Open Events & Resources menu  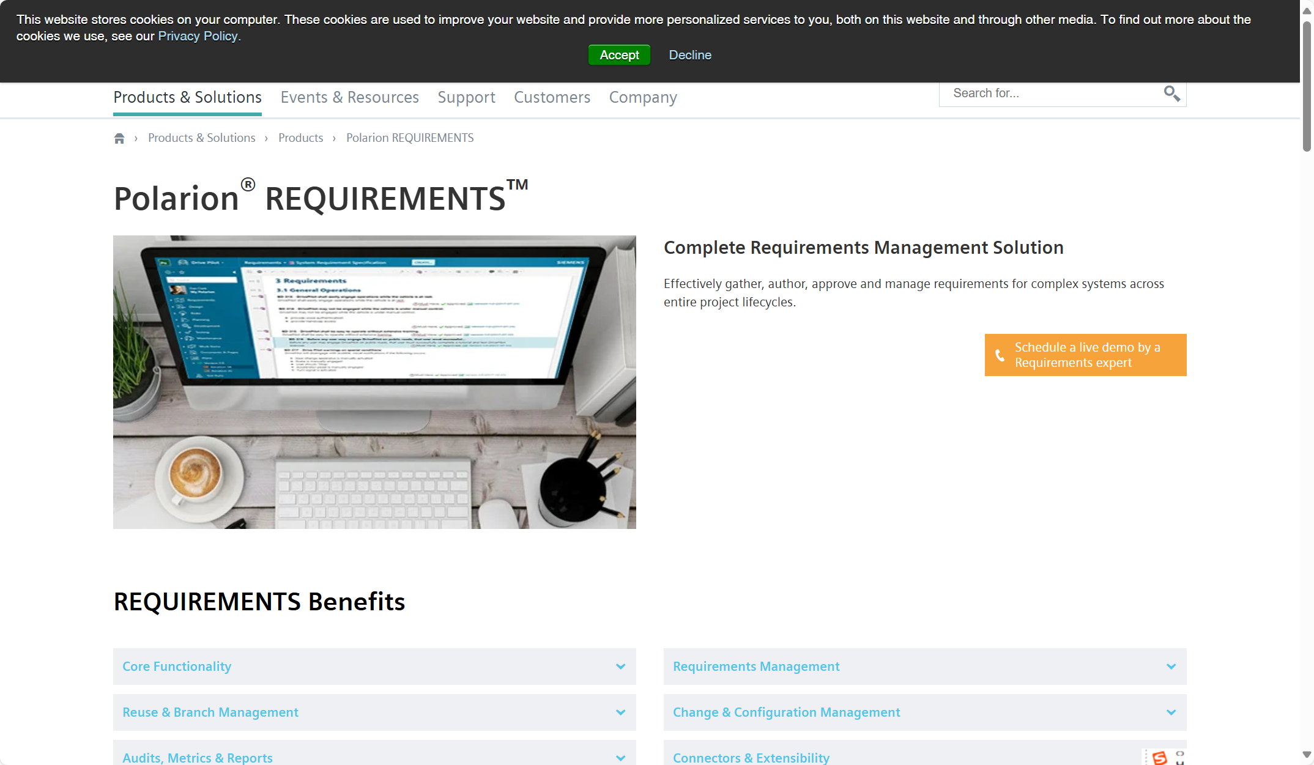[x=349, y=97]
